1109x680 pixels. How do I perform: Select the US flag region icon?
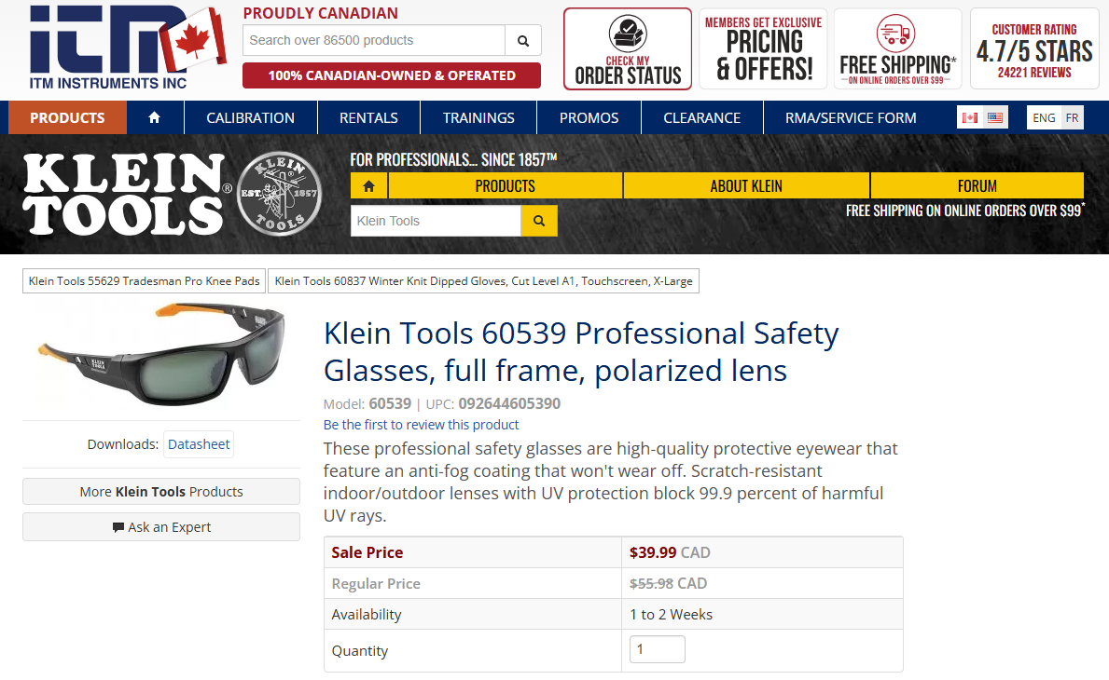point(995,117)
